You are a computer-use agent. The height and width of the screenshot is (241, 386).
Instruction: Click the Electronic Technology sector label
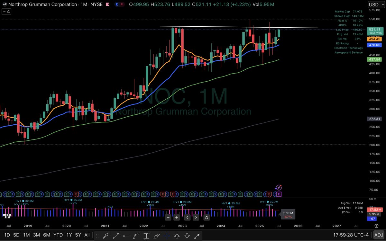point(348,48)
